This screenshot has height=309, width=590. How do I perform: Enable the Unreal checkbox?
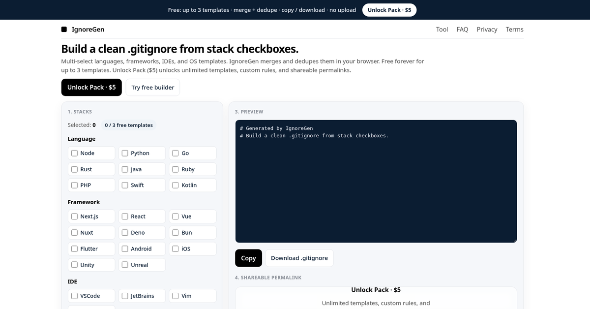pyautogui.click(x=125, y=265)
